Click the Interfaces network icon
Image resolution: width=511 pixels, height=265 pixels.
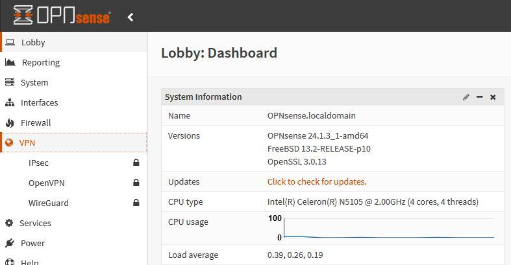coord(9,103)
